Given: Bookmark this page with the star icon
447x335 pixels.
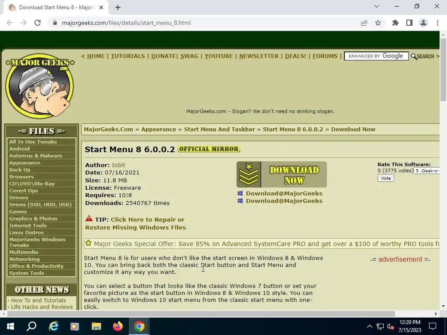Looking at the screenshot, I should 378,23.
